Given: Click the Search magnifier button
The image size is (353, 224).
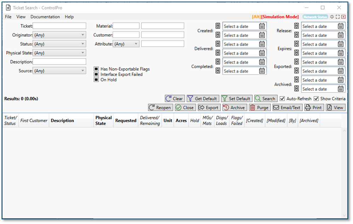Looking at the screenshot, I should (265, 99).
